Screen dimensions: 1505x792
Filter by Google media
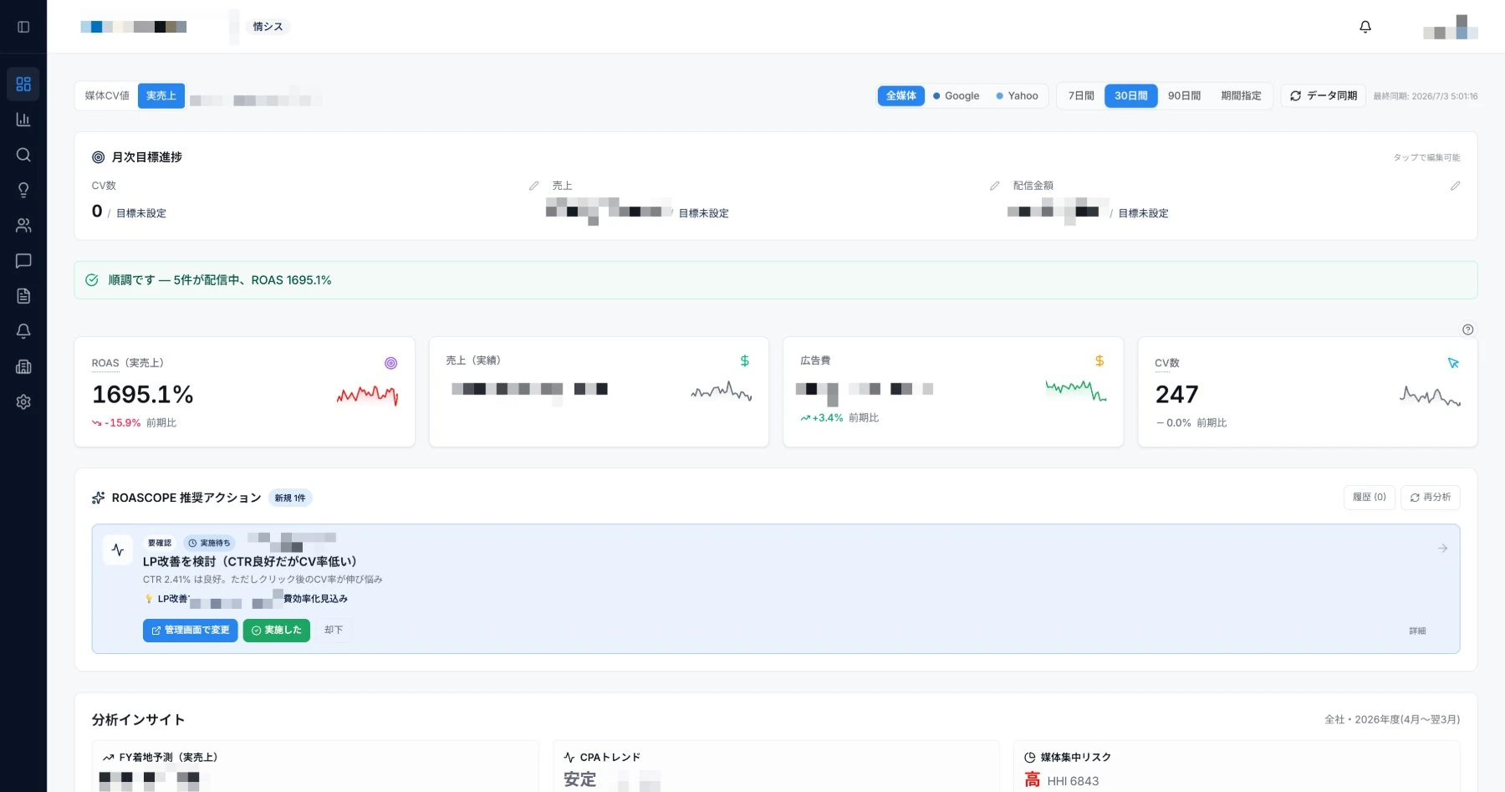coord(956,95)
